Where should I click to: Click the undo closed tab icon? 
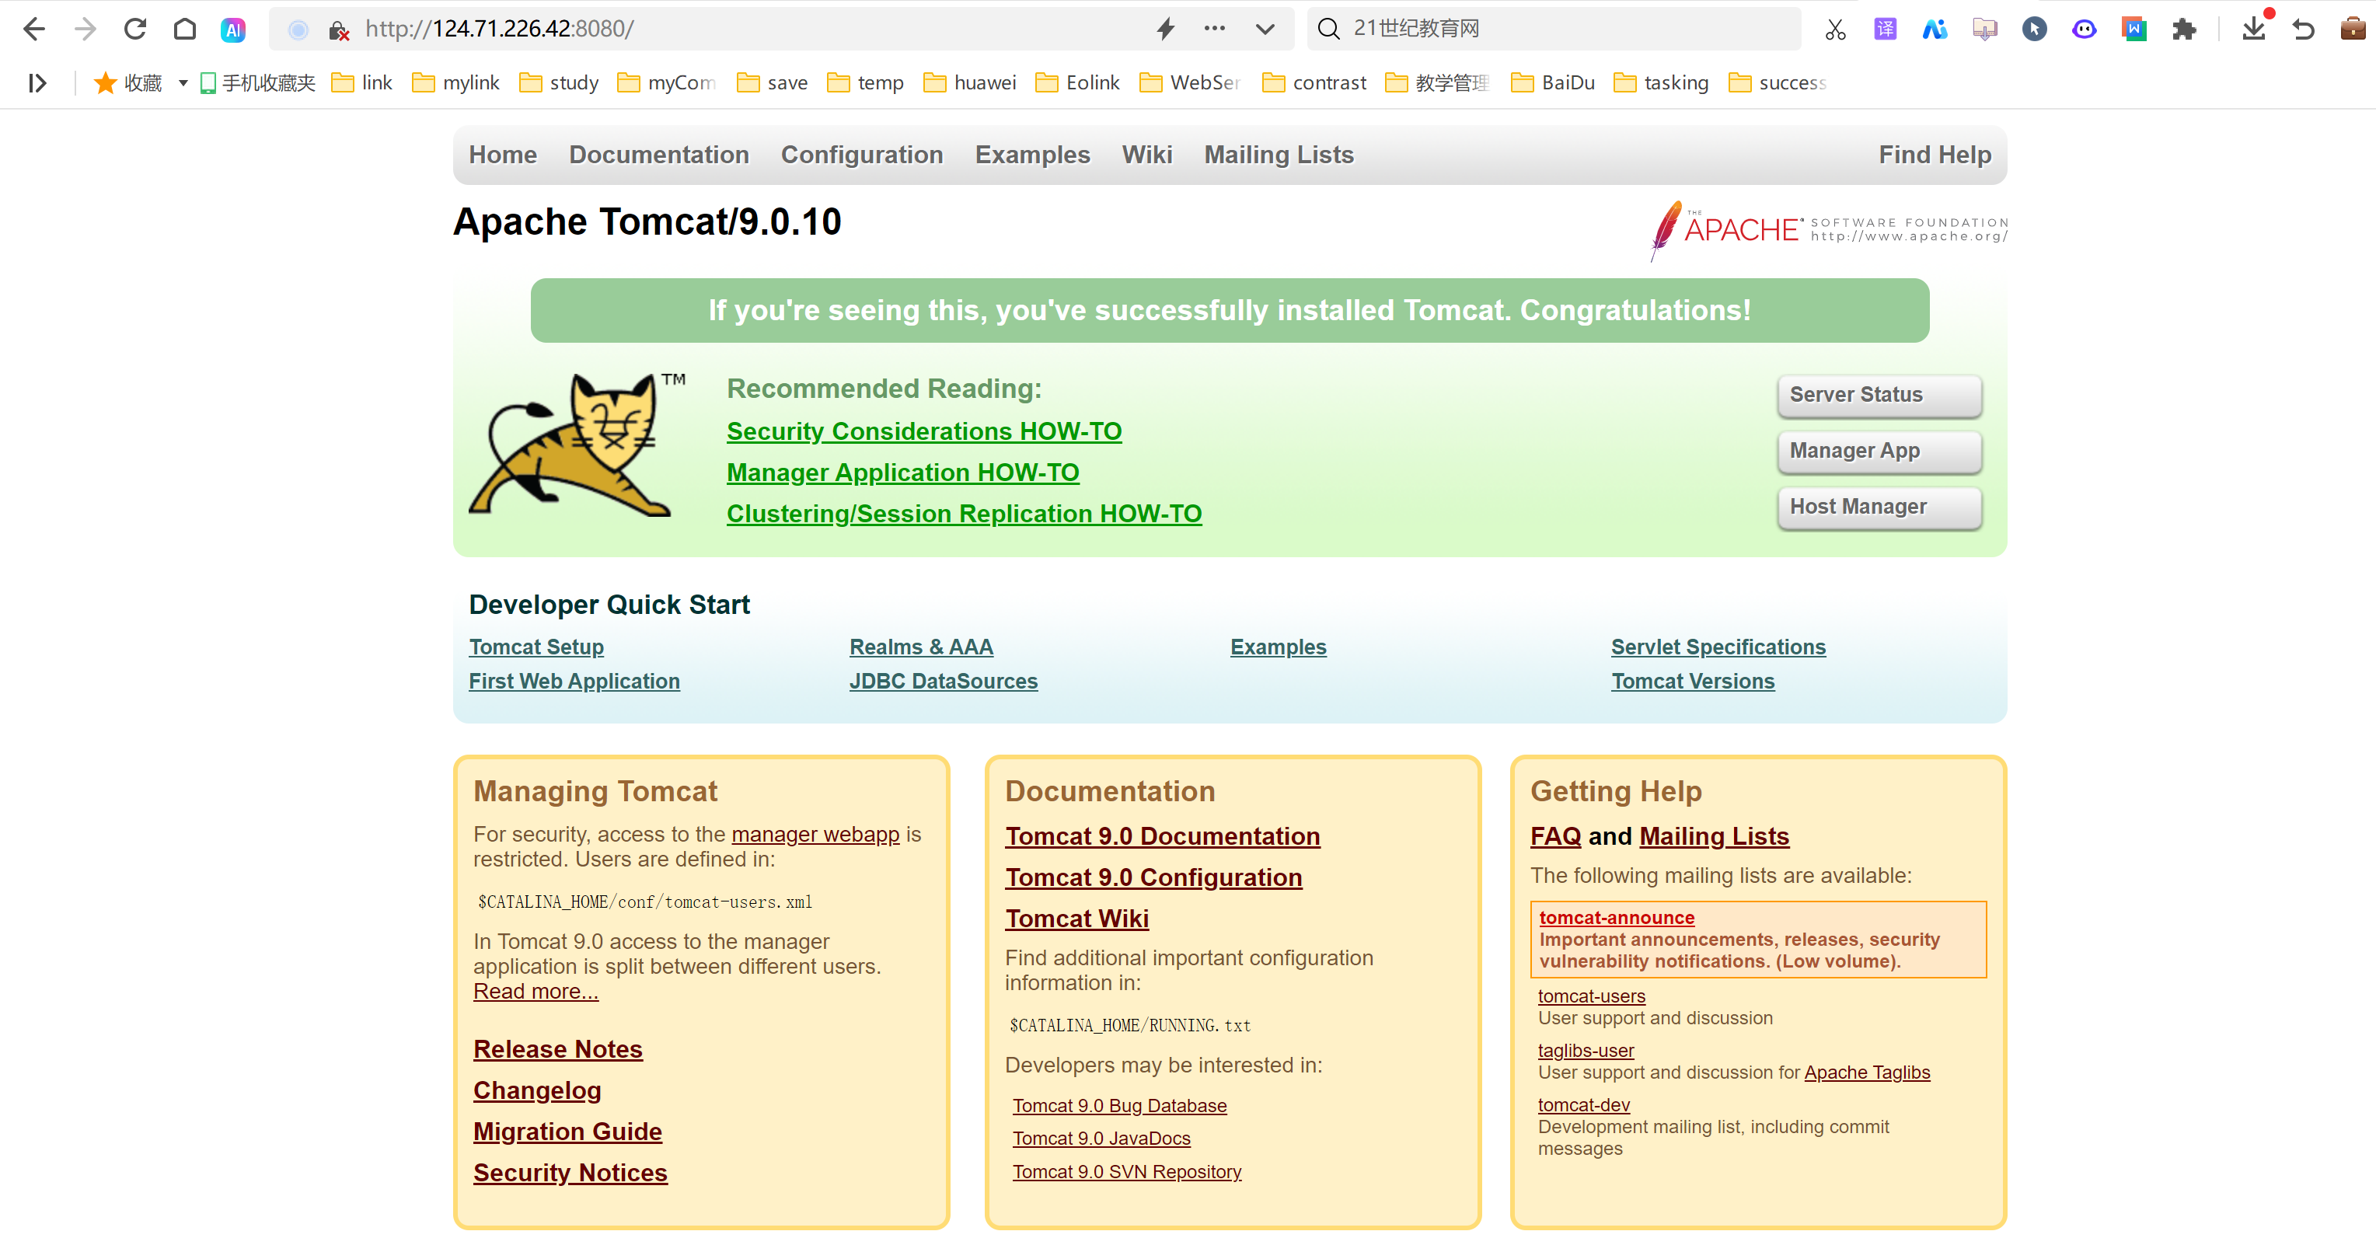coord(2303,30)
